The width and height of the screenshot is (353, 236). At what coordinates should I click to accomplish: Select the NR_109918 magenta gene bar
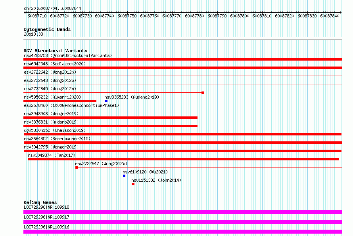182,212
